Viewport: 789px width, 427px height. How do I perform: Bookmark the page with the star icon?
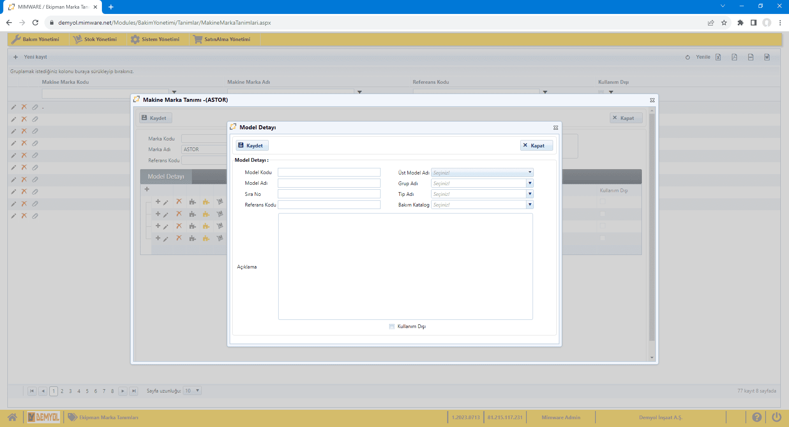(x=724, y=23)
